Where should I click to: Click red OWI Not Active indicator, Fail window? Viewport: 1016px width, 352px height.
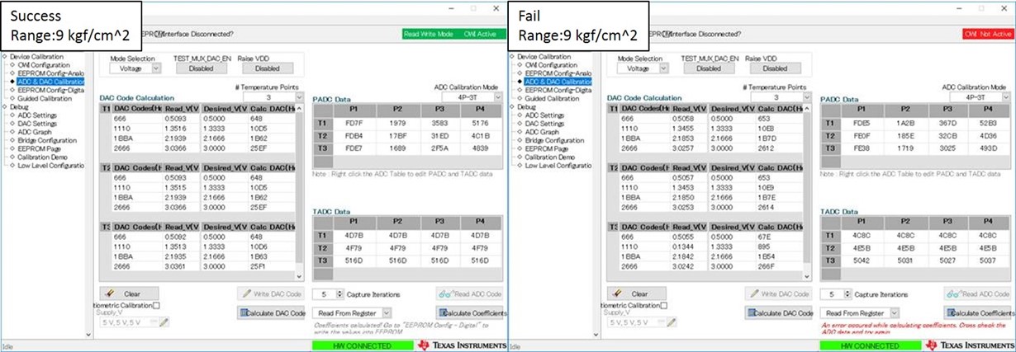(x=987, y=34)
